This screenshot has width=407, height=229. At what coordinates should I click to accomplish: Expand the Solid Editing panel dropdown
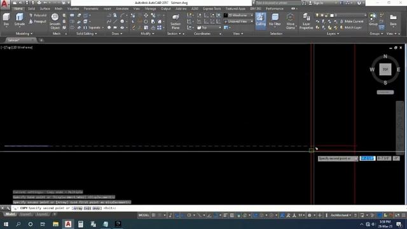(86, 34)
